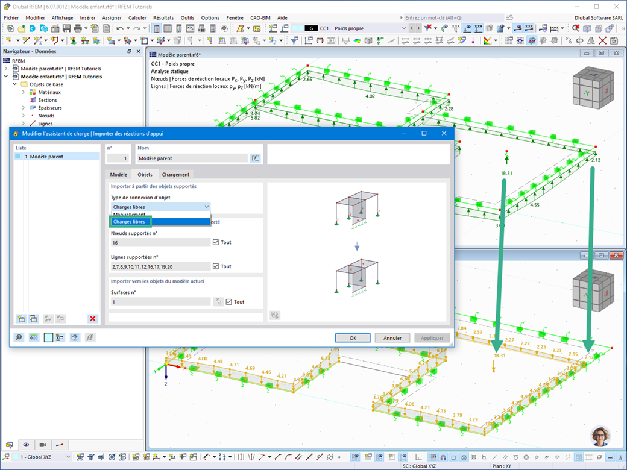Expand the 'Épaisseurs' tree node
This screenshot has height=470, width=627.
pos(23,108)
